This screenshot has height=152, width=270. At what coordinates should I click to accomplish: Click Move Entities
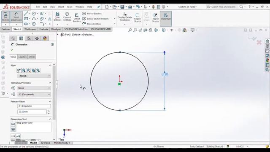tap(92, 24)
